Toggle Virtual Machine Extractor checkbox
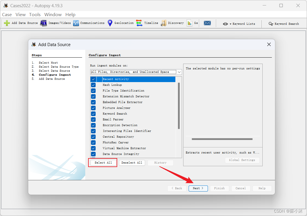The width and height of the screenshot is (307, 216). (x=93, y=148)
